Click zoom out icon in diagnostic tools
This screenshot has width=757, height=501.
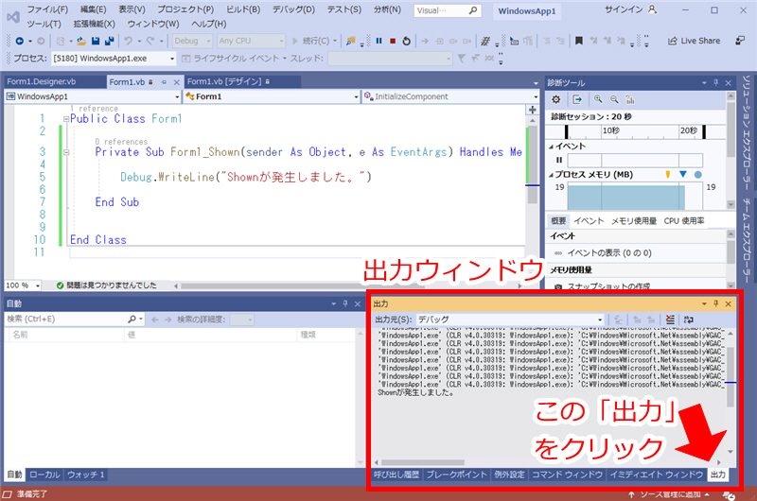(x=615, y=99)
